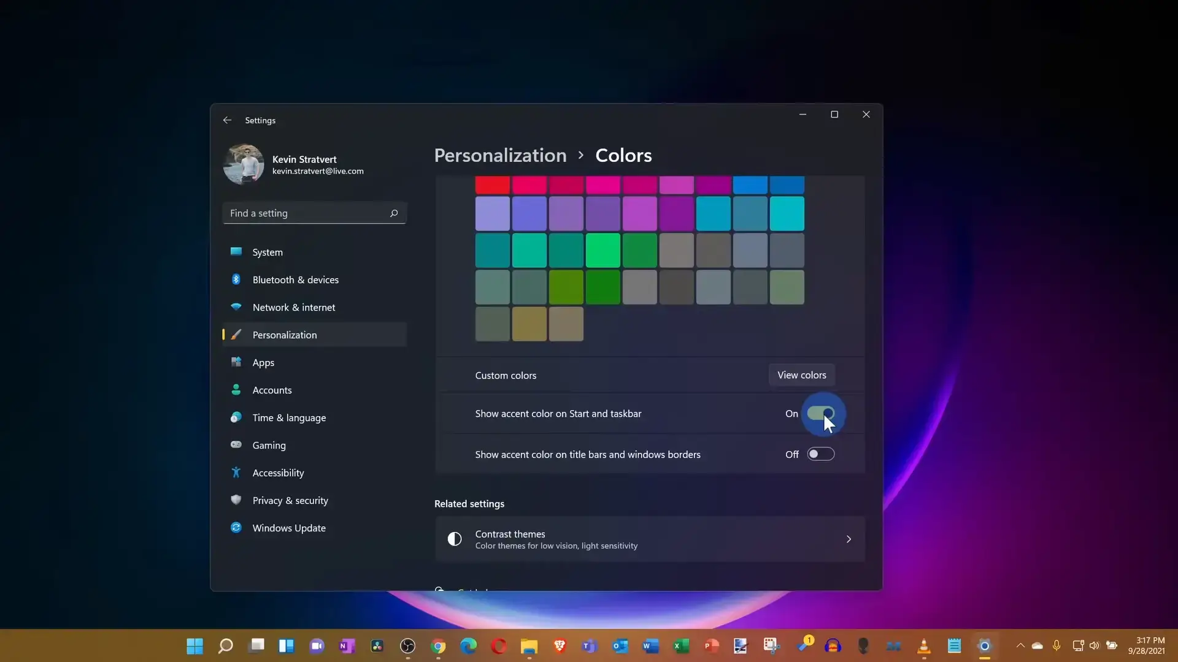Open Bluetooth & devices section
The image size is (1178, 662).
(x=295, y=280)
